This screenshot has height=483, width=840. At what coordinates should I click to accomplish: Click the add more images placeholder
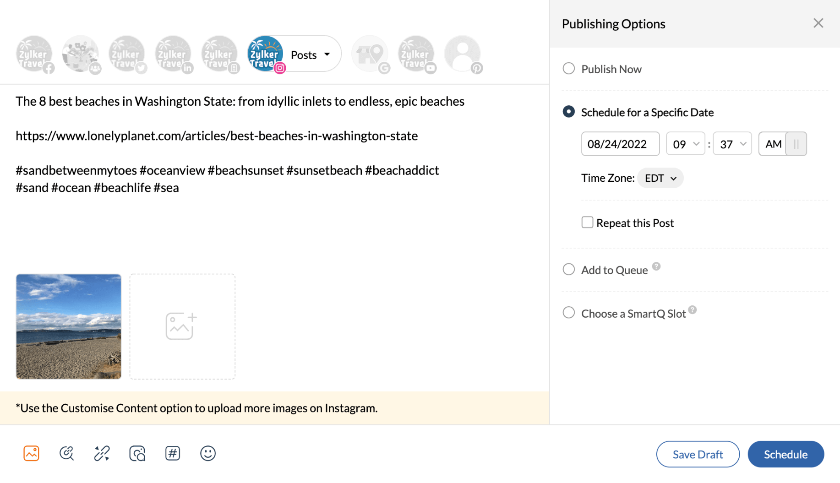pyautogui.click(x=182, y=326)
